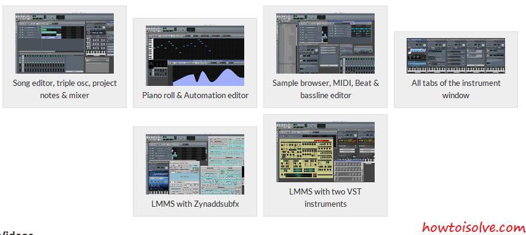Click the caption 'LMMS with two VST instruments'
The height and width of the screenshot is (235, 526).
tap(325, 198)
